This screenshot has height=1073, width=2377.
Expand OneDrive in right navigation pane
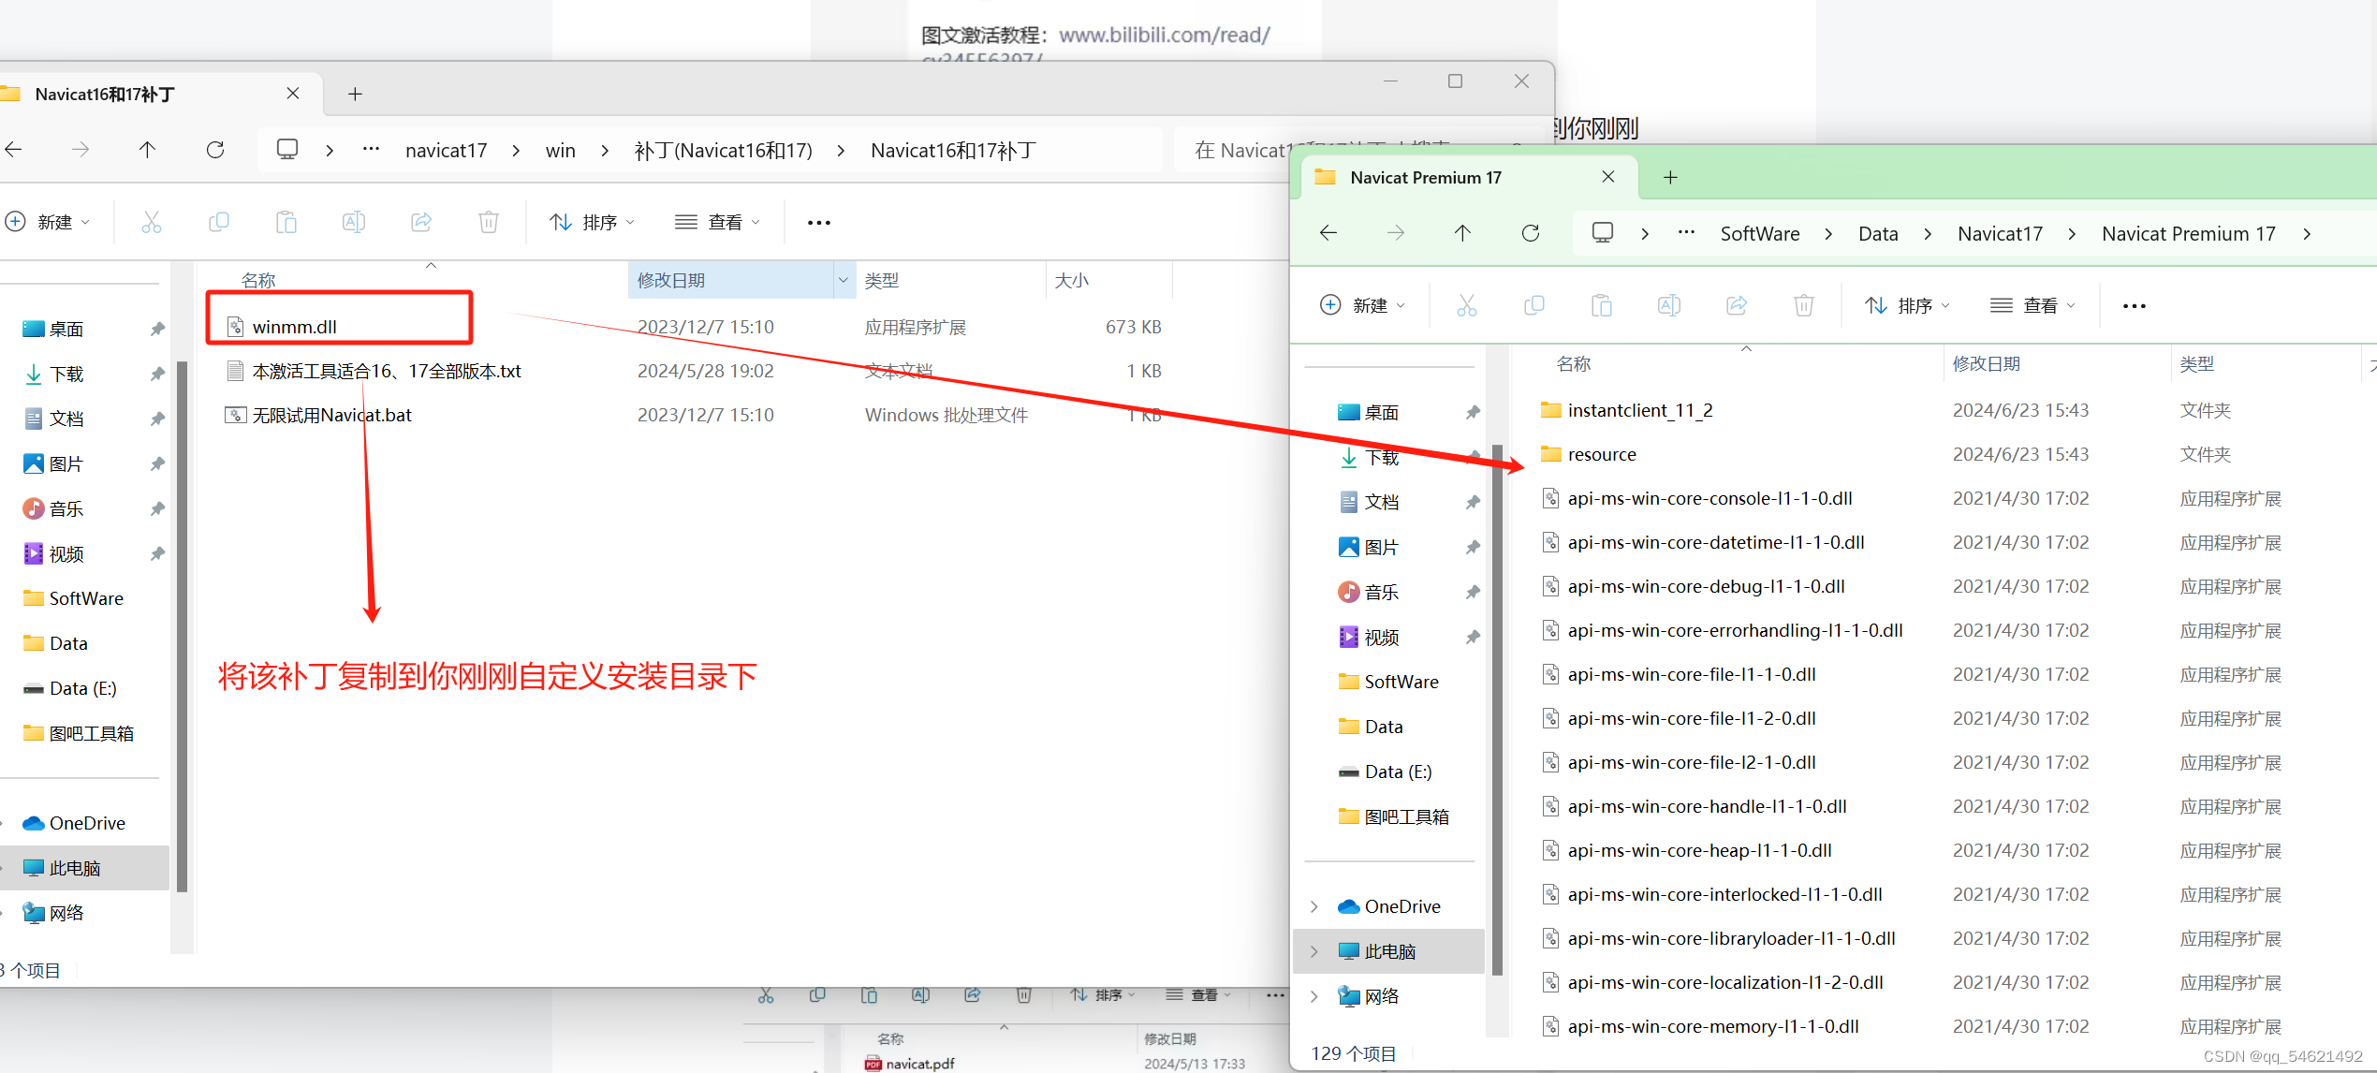tap(1314, 906)
